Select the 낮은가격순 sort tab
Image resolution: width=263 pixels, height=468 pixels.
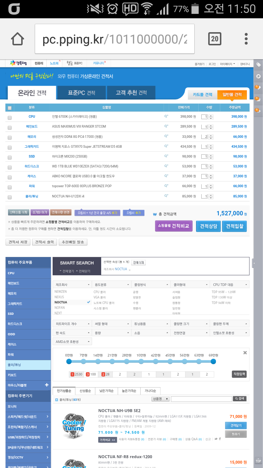coord(107,391)
